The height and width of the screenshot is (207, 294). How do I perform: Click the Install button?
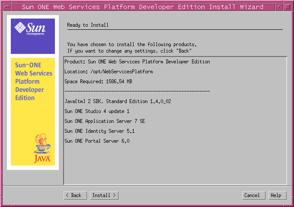click(x=104, y=195)
